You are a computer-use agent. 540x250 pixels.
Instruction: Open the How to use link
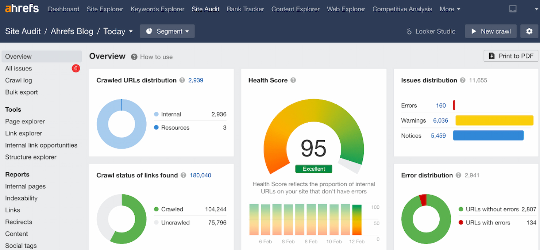(156, 57)
